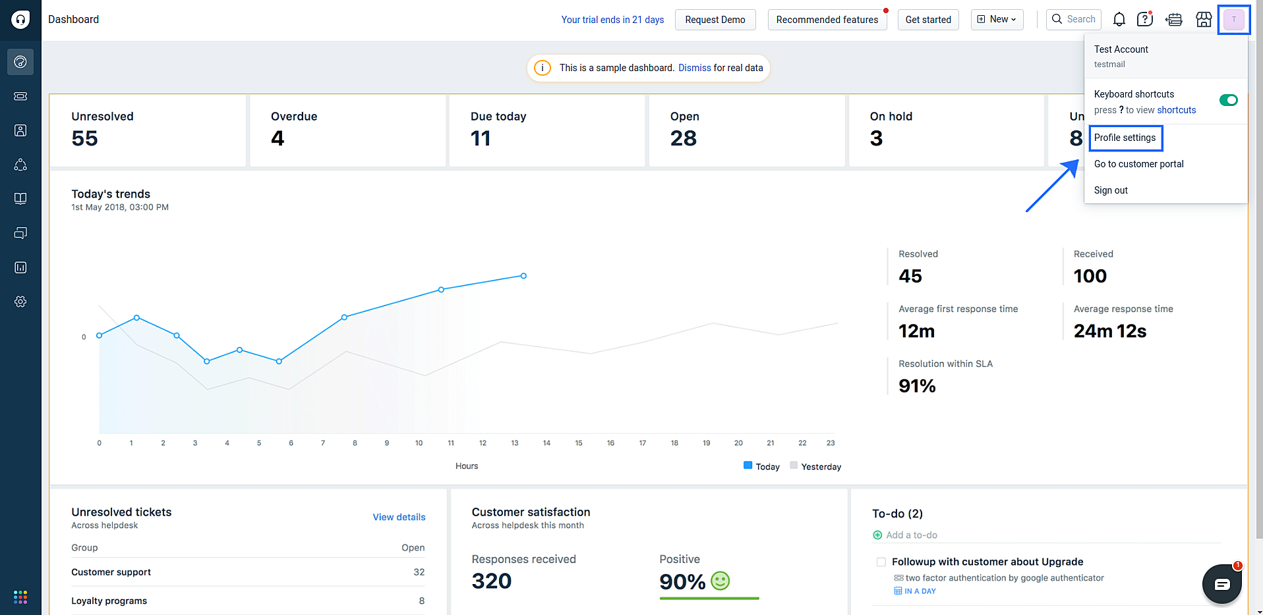Toggle the Today series in chart legend

(x=761, y=466)
